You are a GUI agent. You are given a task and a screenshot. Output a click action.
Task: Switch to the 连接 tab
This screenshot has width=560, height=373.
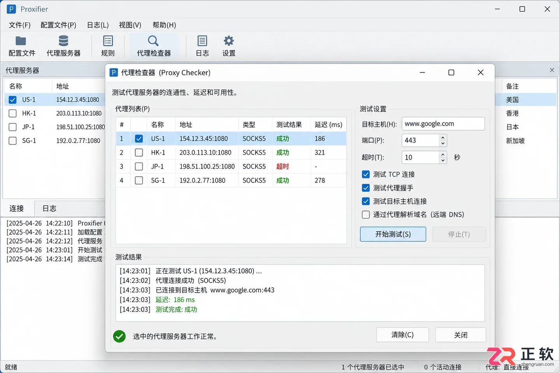point(17,209)
